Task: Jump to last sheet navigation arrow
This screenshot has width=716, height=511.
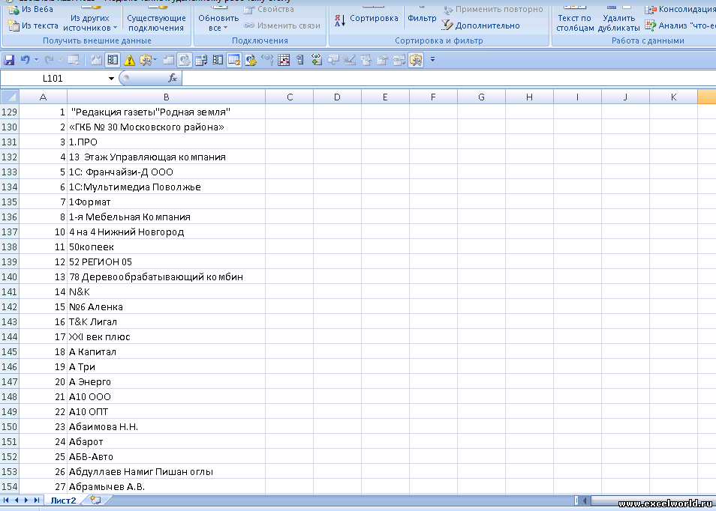Action: click(37, 501)
